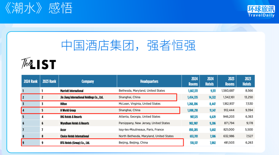Select the Marriott International cell

(x=72, y=91)
